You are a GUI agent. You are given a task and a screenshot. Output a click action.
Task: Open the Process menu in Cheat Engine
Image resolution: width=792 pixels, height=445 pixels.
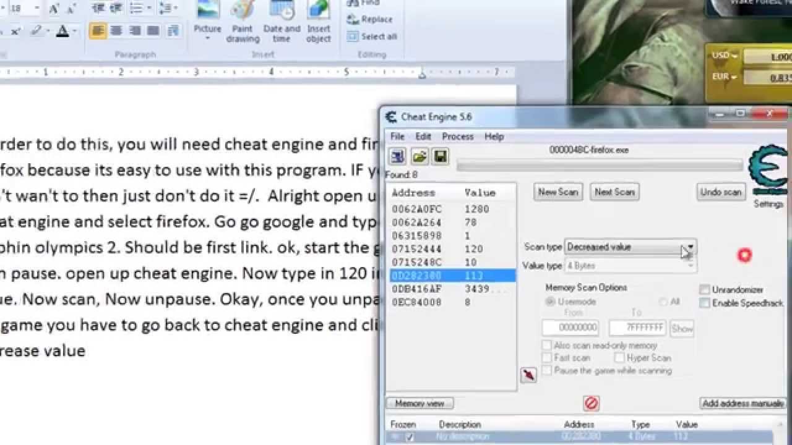458,137
